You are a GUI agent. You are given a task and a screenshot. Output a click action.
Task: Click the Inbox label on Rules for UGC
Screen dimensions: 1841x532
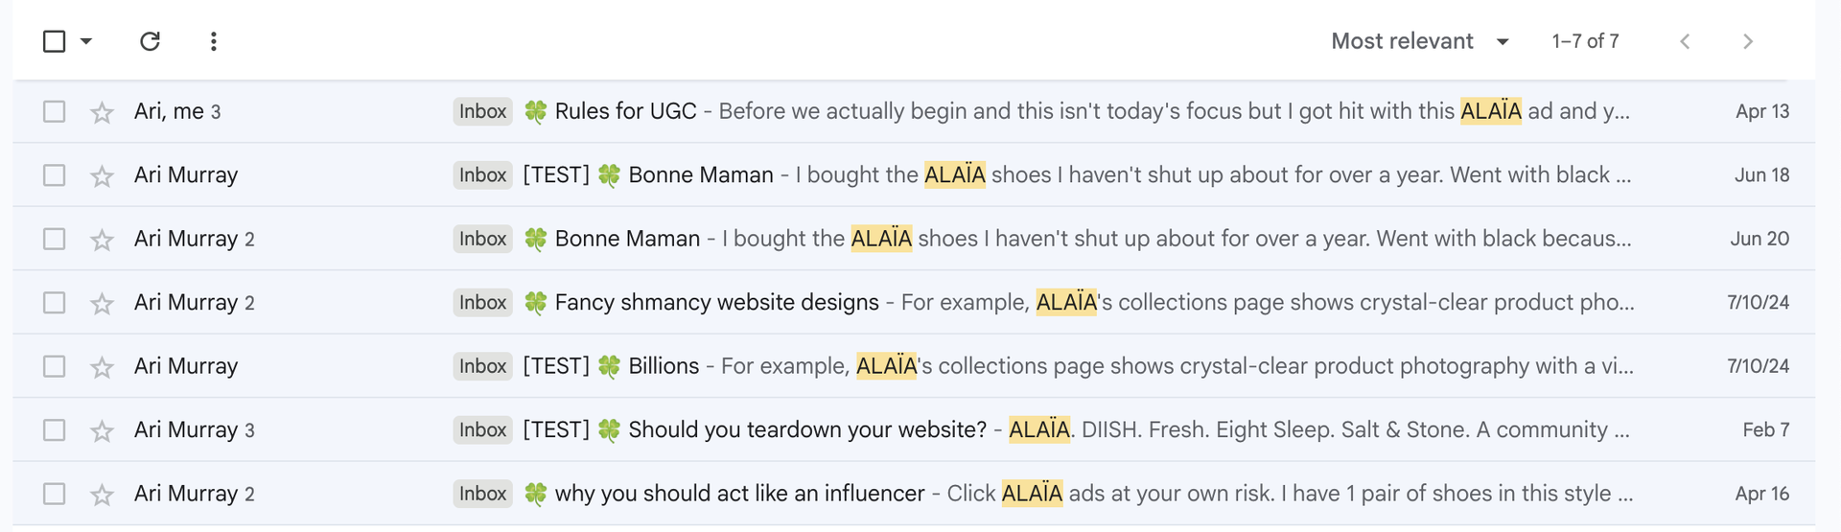tap(482, 111)
